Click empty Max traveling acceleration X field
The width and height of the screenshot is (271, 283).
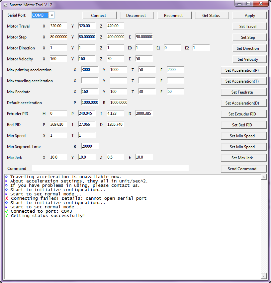click(x=90, y=81)
